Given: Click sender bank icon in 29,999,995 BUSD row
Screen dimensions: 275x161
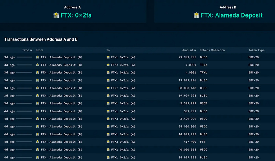Looking at the screenshot, I should pyautogui.click(x=38, y=57).
